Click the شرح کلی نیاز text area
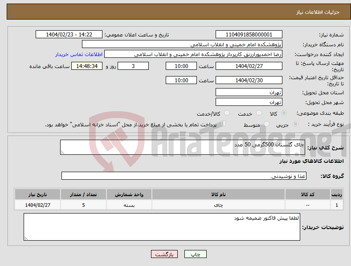This screenshot has height=266, width=351. tap(183, 147)
